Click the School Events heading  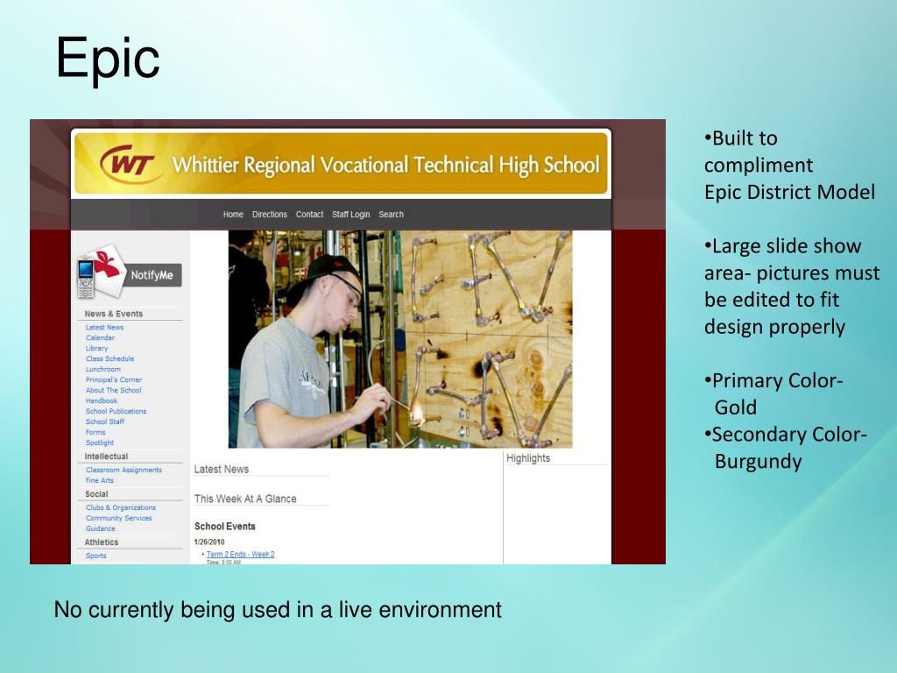click(225, 527)
